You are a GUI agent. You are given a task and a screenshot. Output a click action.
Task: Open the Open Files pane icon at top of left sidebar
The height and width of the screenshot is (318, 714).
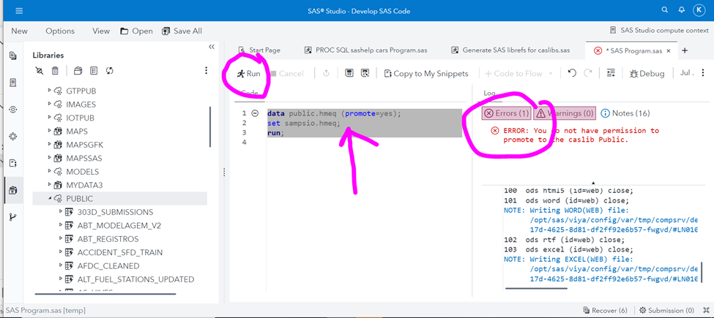(x=12, y=56)
